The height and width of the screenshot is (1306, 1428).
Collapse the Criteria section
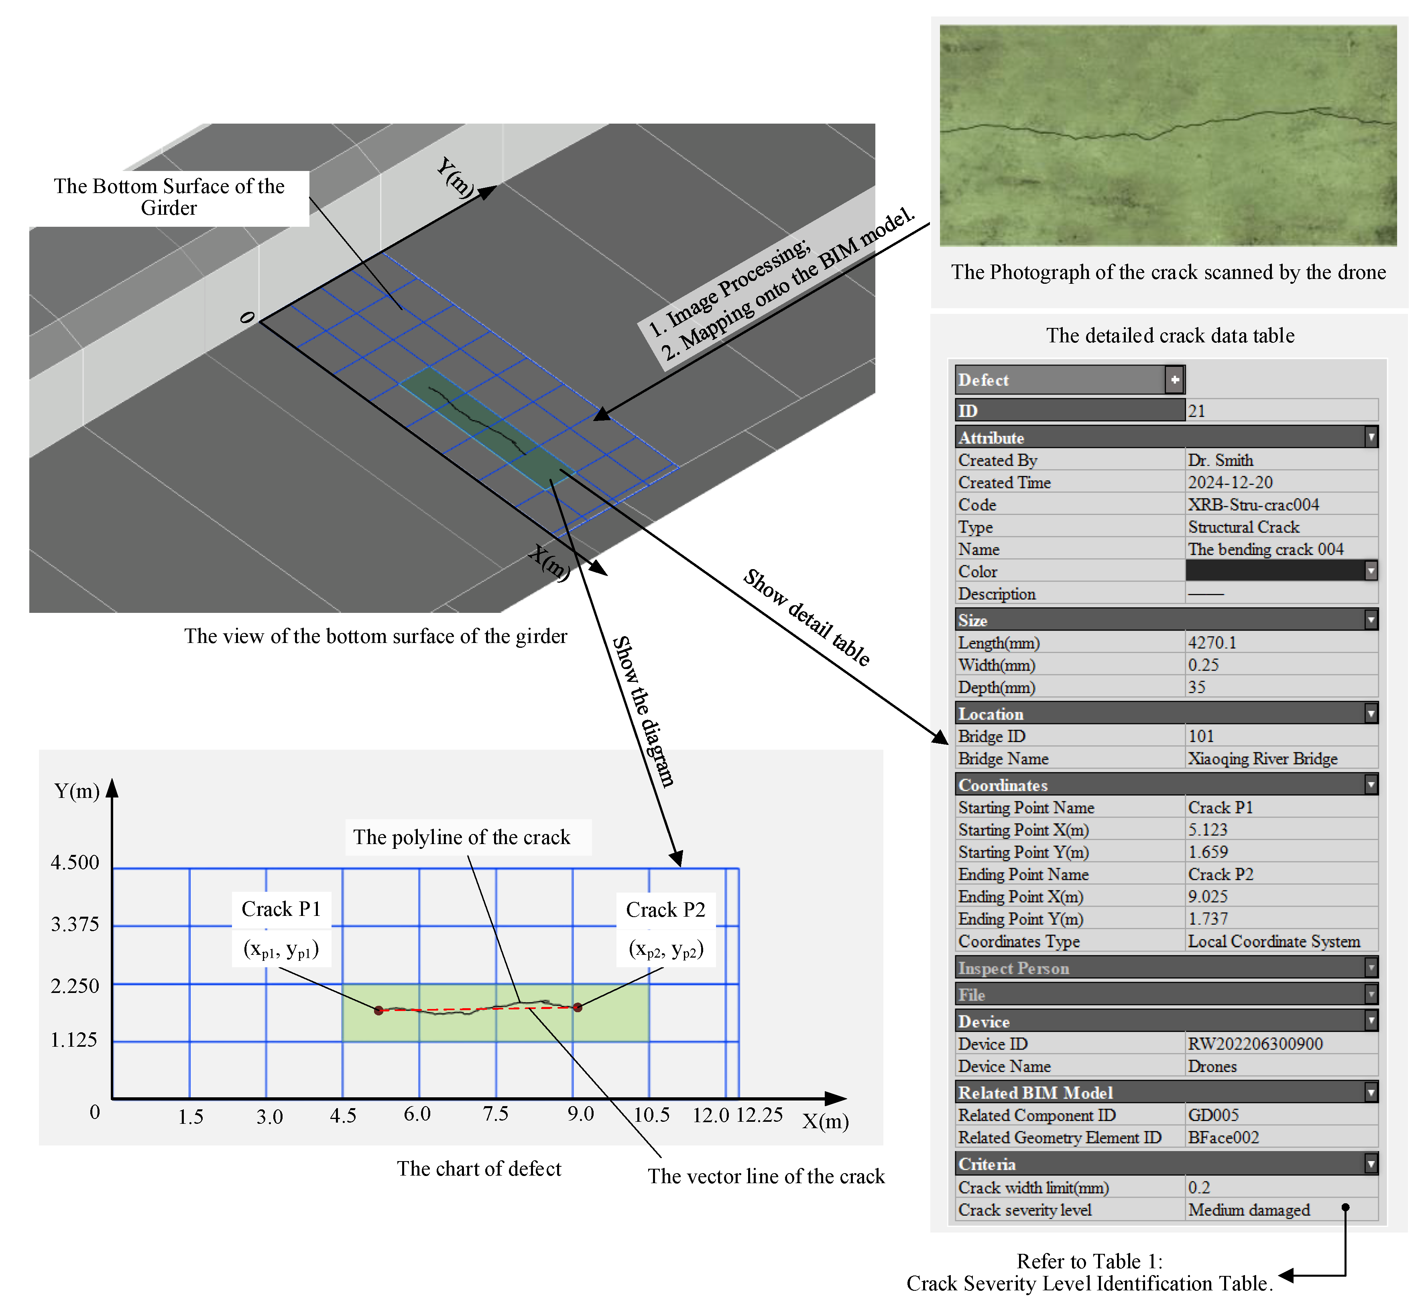[x=1372, y=1163]
